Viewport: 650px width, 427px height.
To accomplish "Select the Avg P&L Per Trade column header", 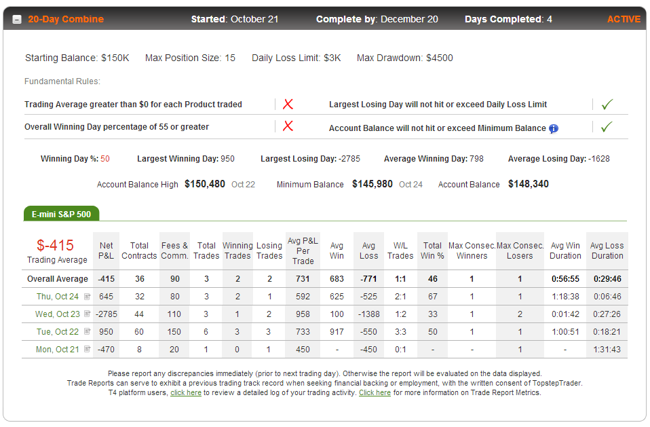I will point(303,250).
